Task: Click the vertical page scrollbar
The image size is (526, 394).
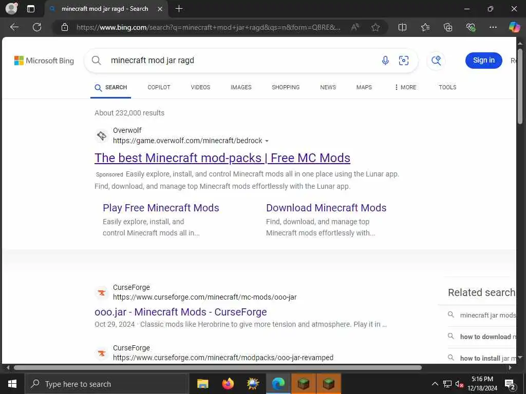Action: coord(520,86)
